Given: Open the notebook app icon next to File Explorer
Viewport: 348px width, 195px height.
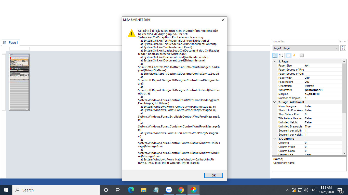Looking at the screenshot, I should [156, 190].
